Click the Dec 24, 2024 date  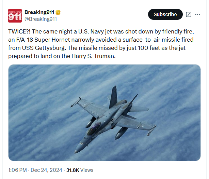coord(46,170)
